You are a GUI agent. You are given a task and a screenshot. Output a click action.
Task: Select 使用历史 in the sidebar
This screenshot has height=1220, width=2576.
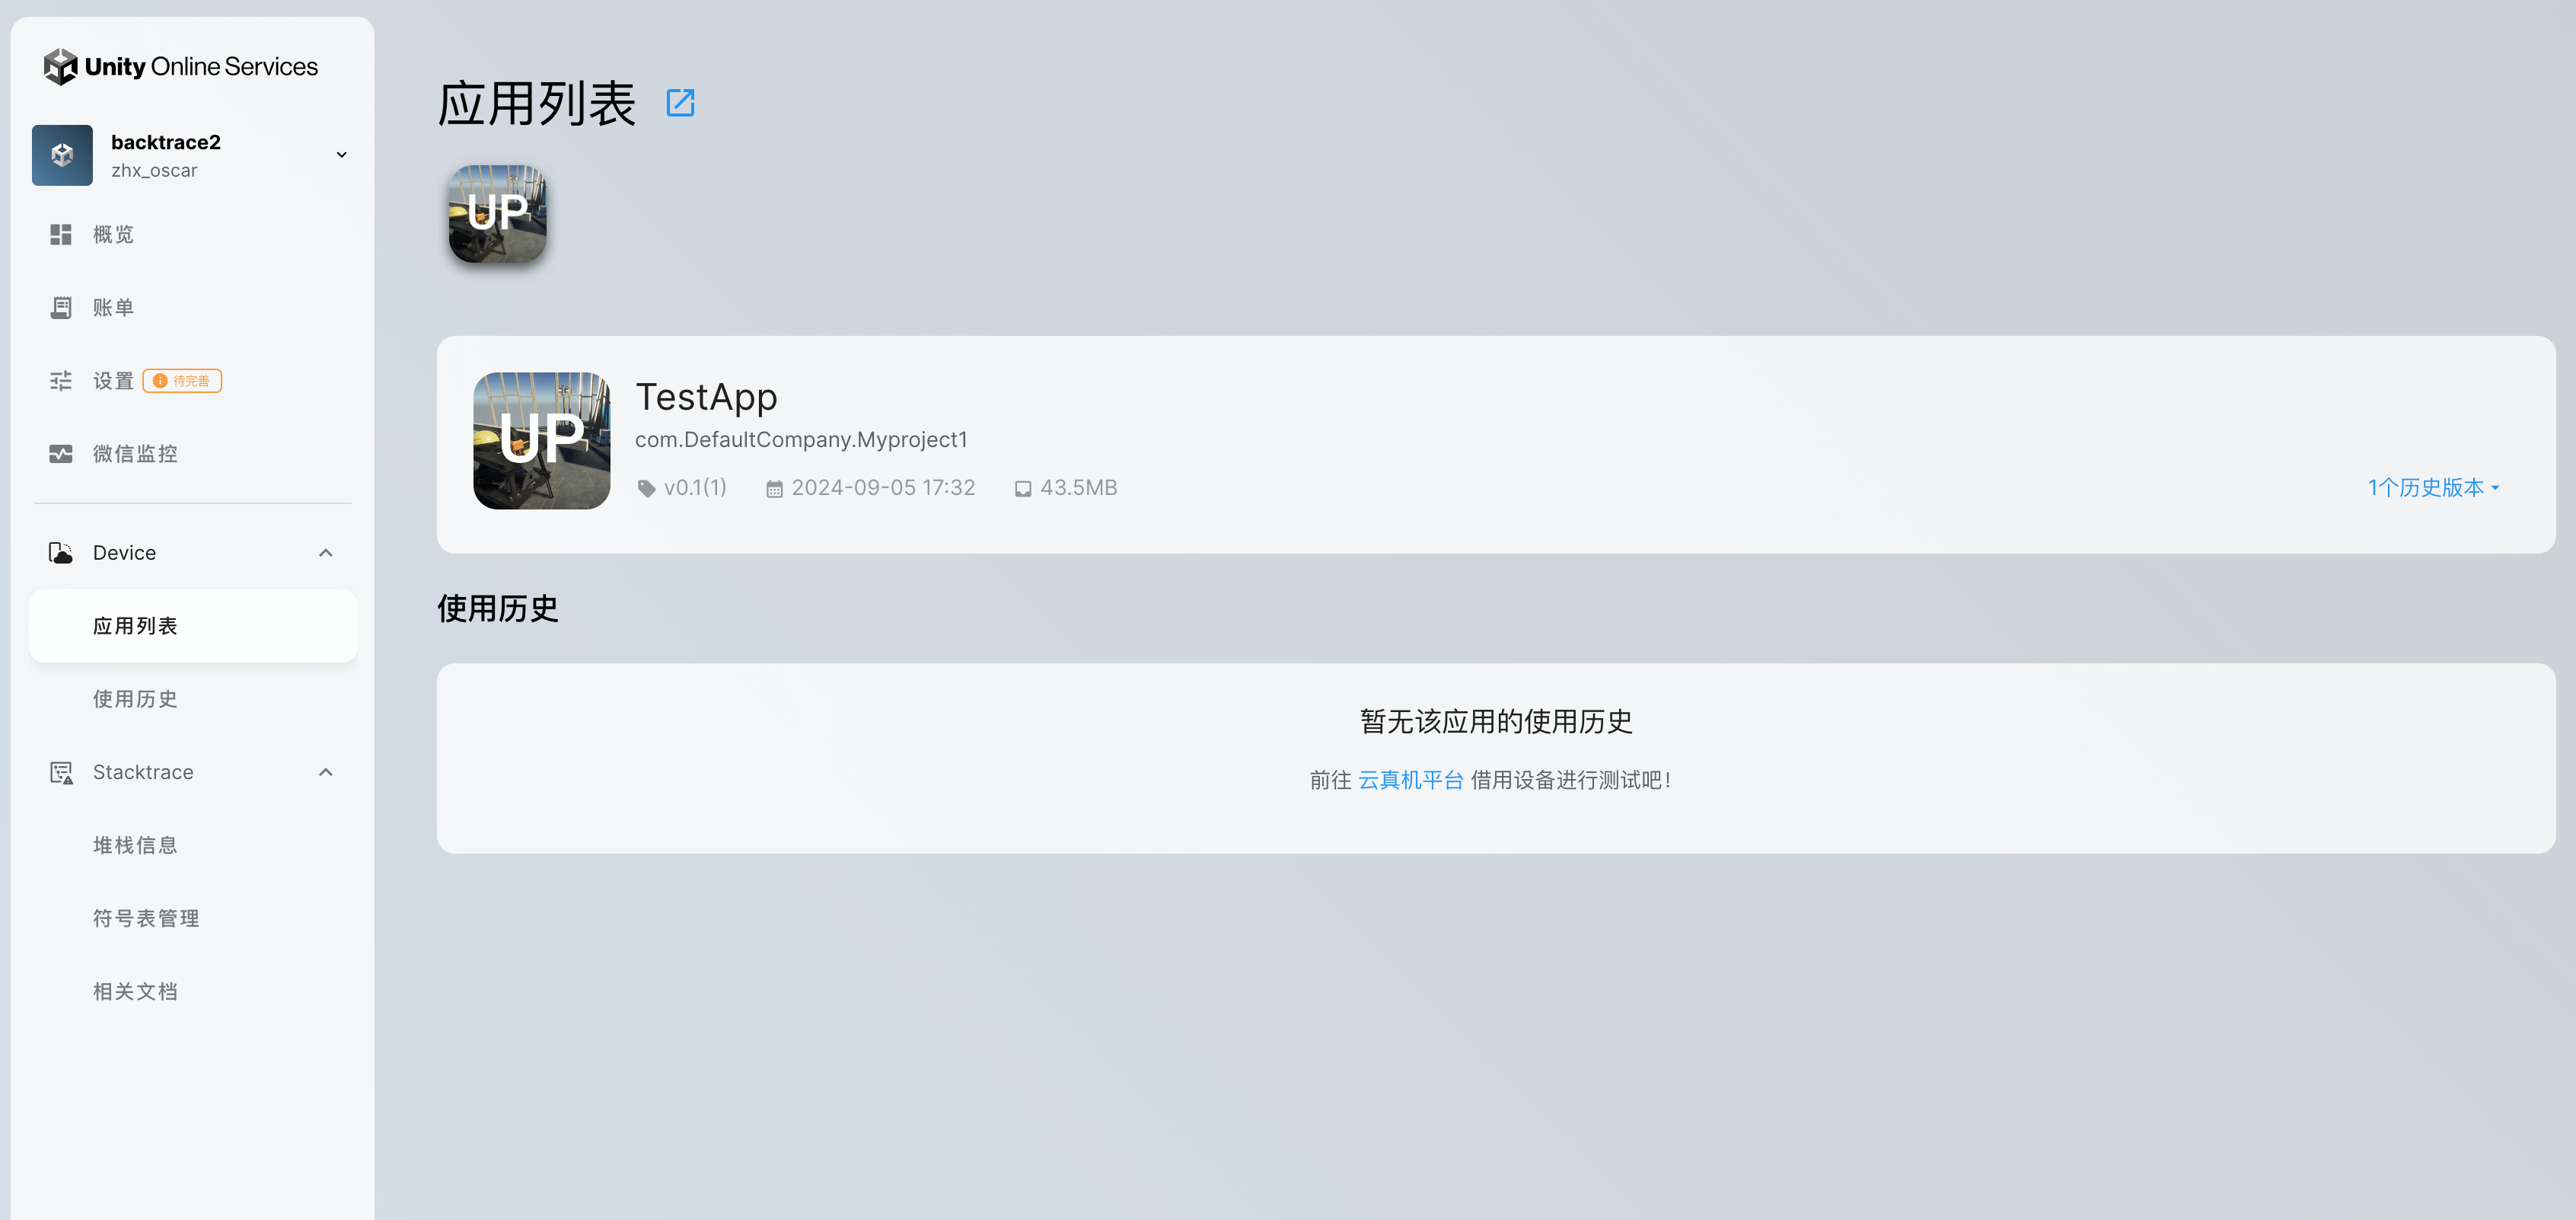click(135, 698)
